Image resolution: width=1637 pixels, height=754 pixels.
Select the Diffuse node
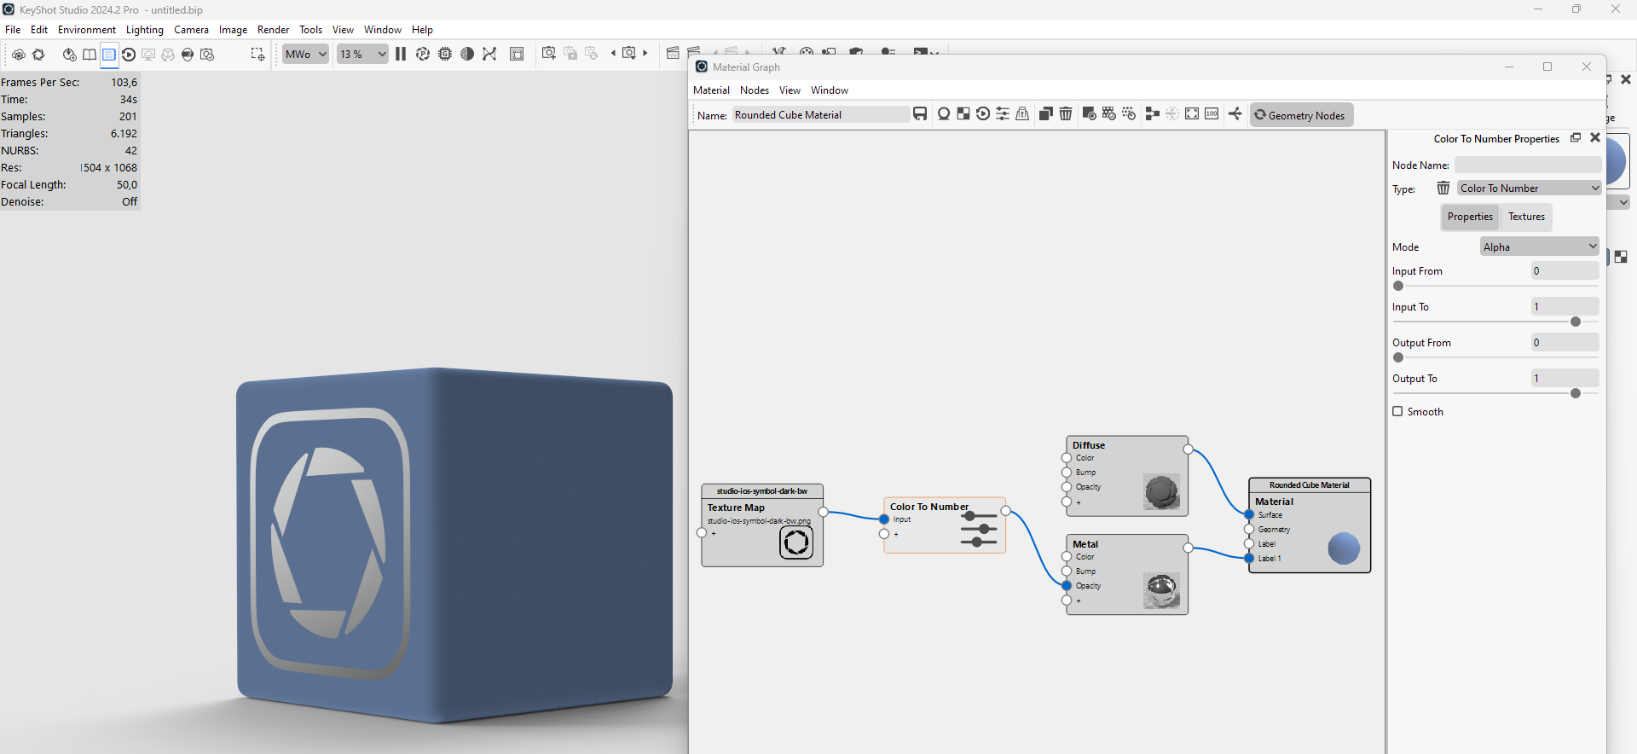click(x=1127, y=476)
